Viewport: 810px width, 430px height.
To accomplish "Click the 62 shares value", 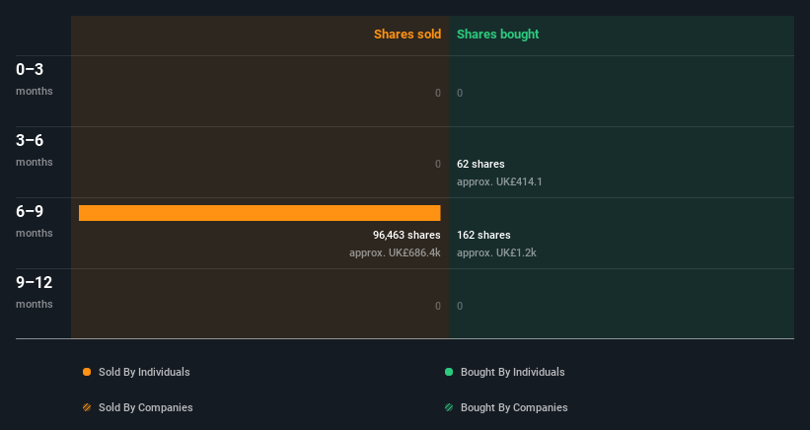I will (480, 164).
